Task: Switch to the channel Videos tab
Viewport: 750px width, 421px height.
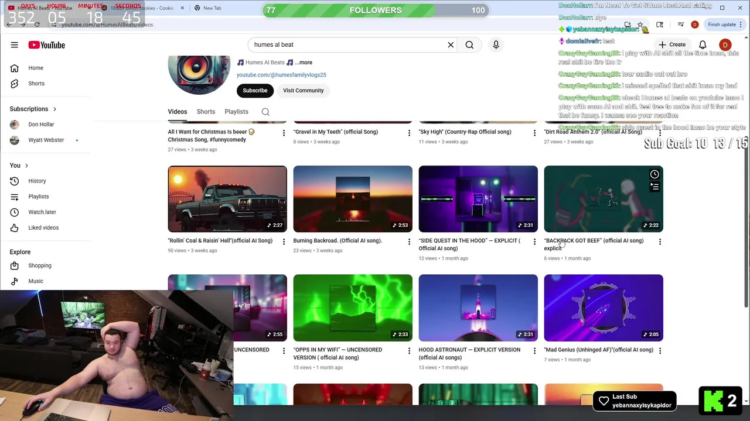Action: click(178, 112)
